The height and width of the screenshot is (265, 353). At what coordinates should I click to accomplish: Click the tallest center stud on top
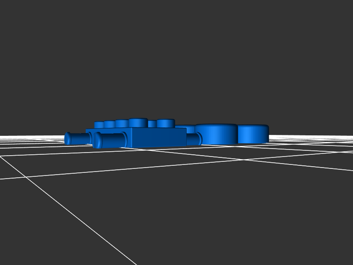coord(138,123)
